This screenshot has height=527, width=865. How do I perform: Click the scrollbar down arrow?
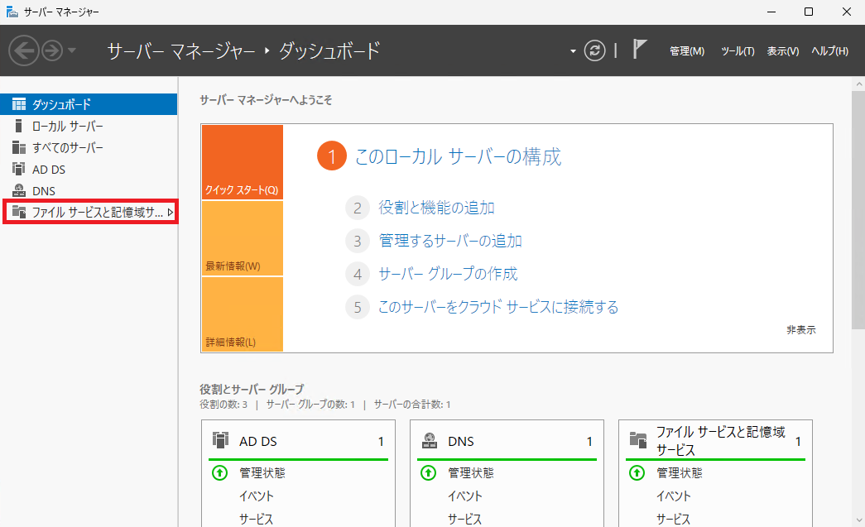tap(858, 520)
